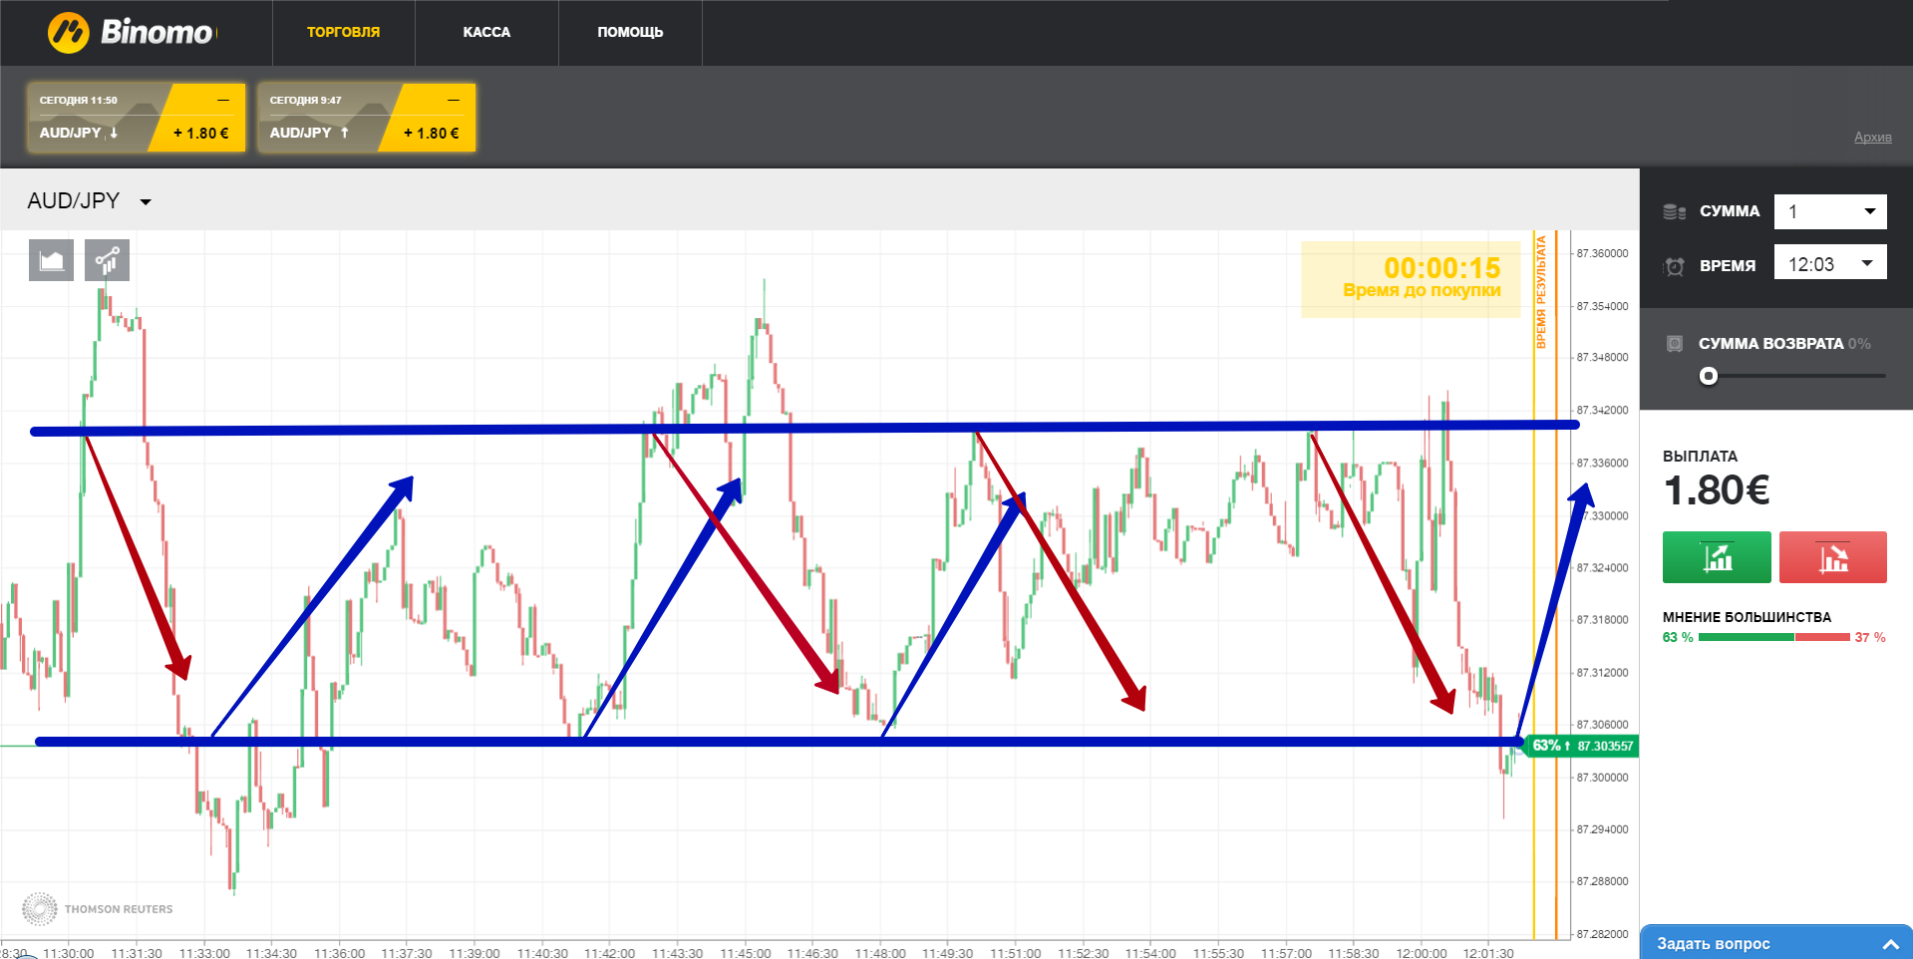
Task: Open the ТОРГОВЛЯ tab
Action: [x=343, y=32]
